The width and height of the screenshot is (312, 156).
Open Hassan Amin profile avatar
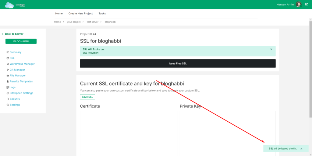tap(299, 4)
